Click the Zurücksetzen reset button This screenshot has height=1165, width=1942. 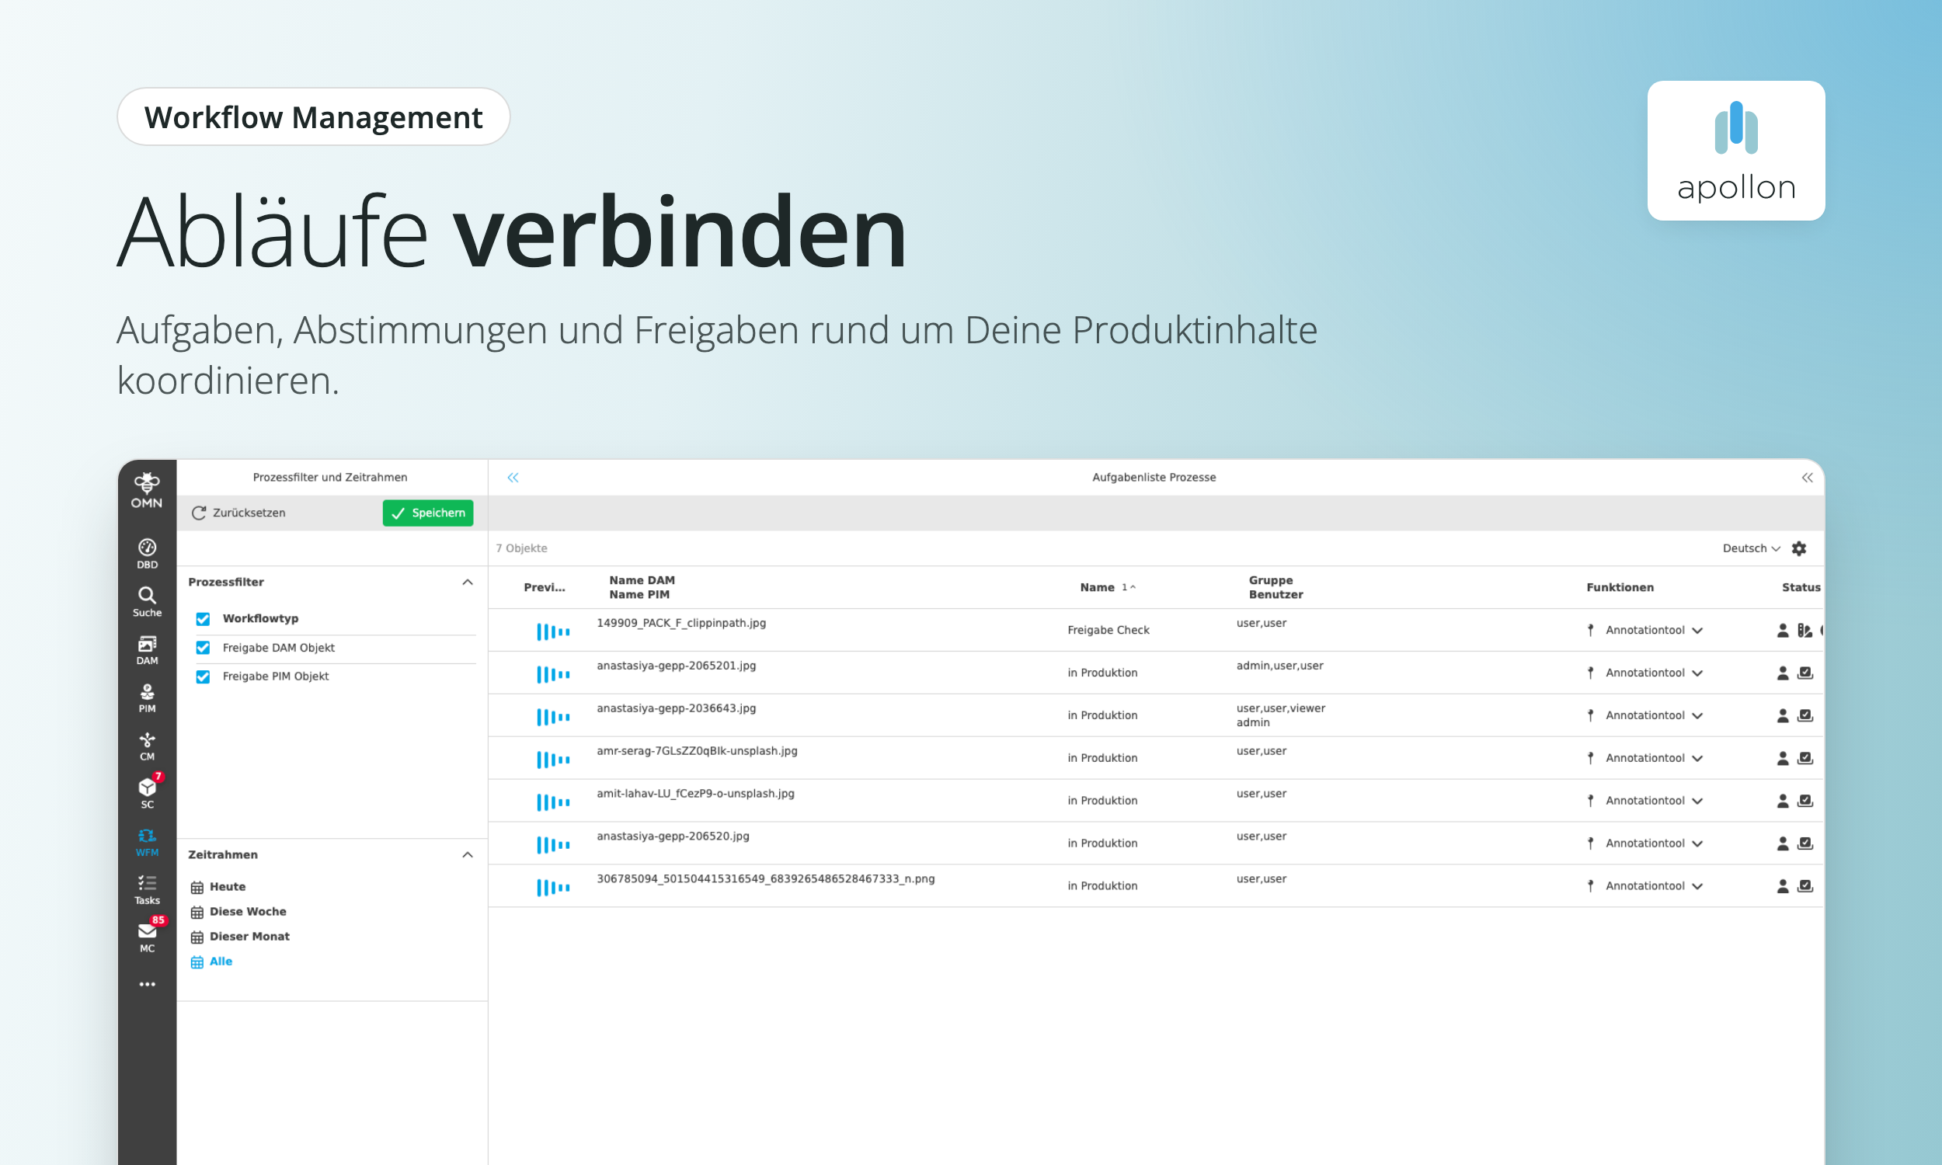238,513
